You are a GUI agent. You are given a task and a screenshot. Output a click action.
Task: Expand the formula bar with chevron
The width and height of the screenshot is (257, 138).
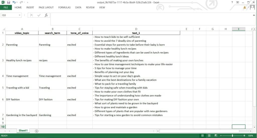(x=254, y=15)
